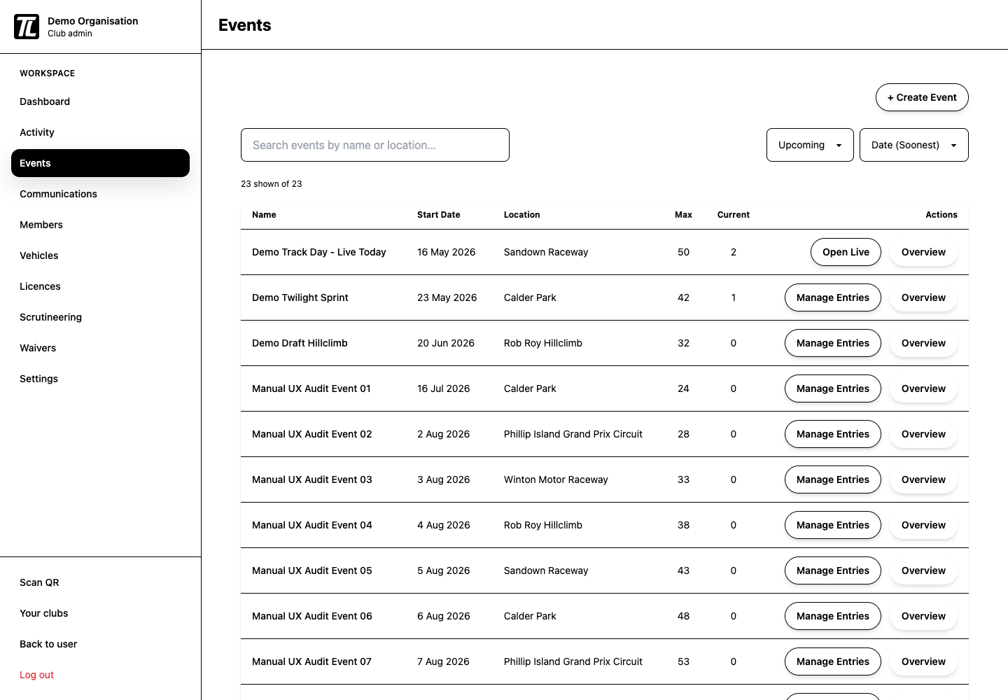Click date 23 May 2026

click(447, 297)
